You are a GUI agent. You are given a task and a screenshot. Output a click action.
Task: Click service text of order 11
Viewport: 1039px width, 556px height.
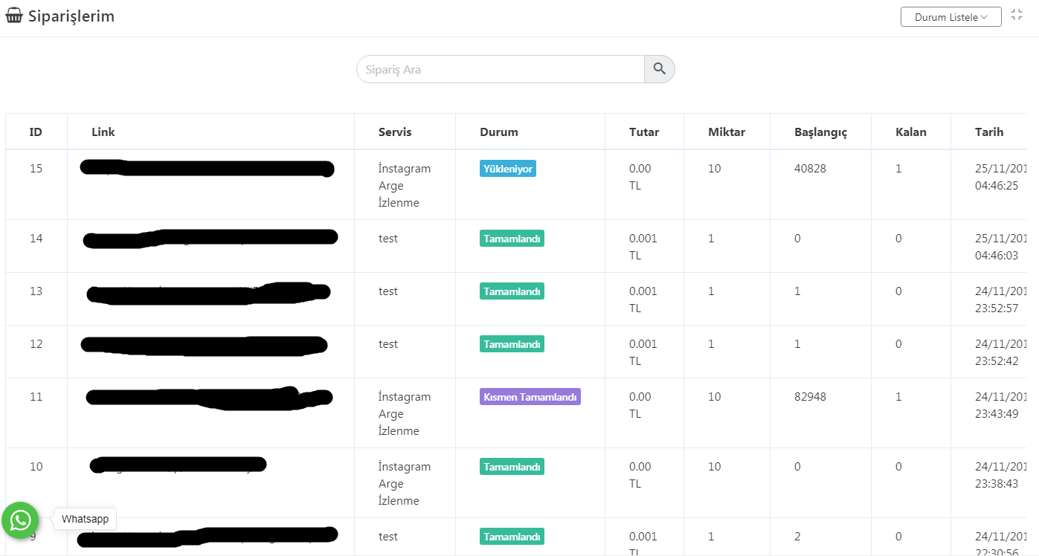405,414
